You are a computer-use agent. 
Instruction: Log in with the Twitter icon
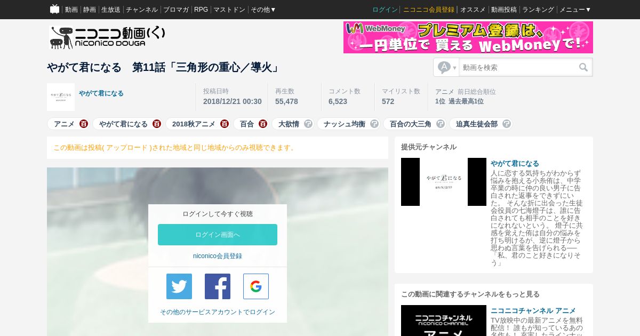(x=179, y=286)
